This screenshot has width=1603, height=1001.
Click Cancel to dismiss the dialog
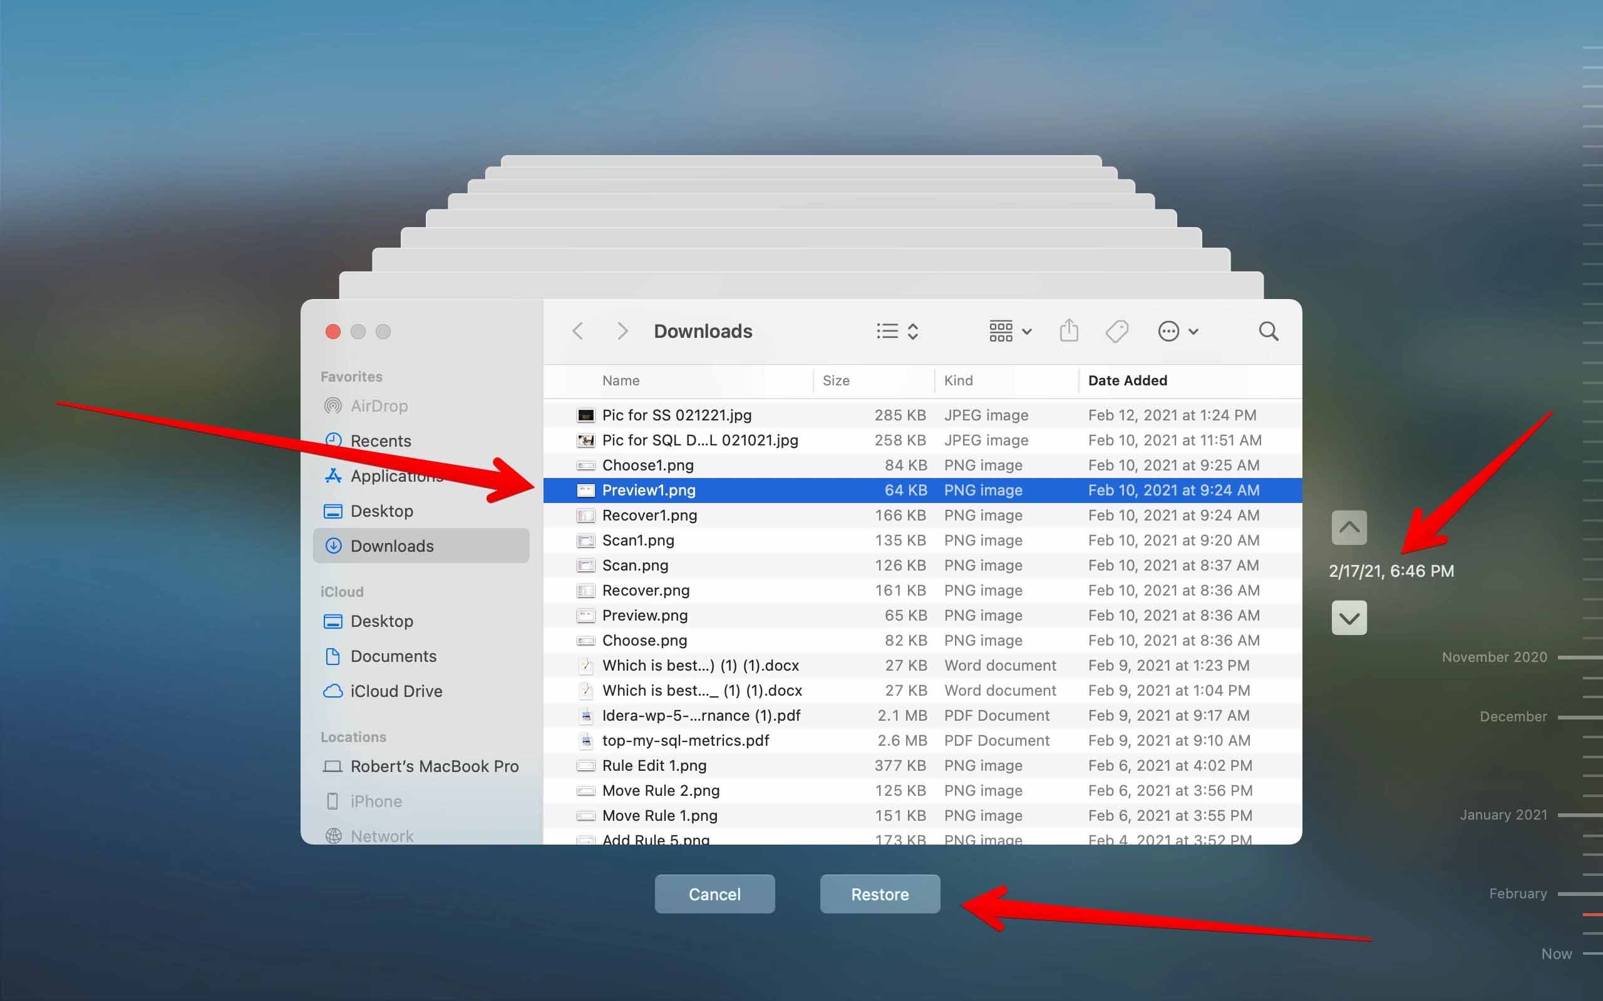coord(713,894)
